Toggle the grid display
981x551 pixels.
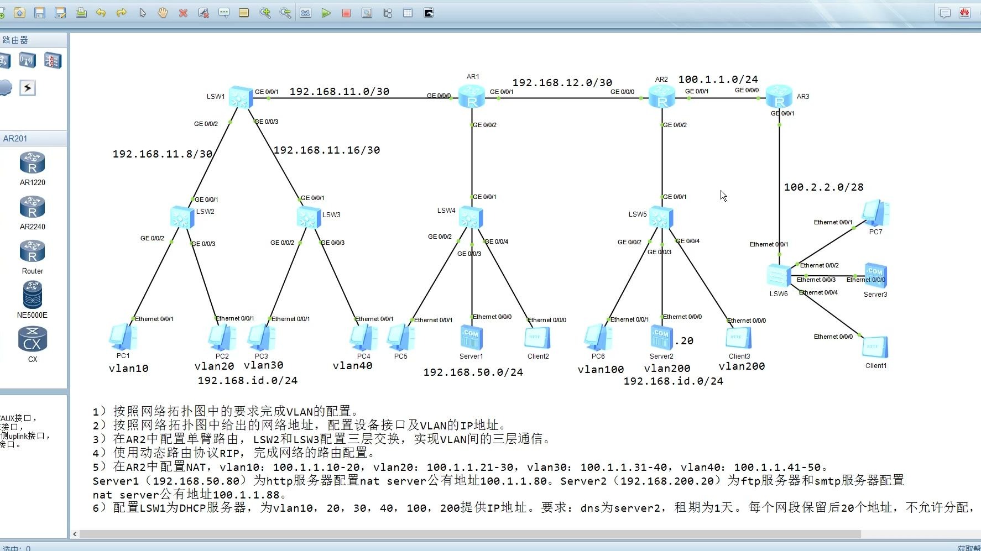point(408,13)
